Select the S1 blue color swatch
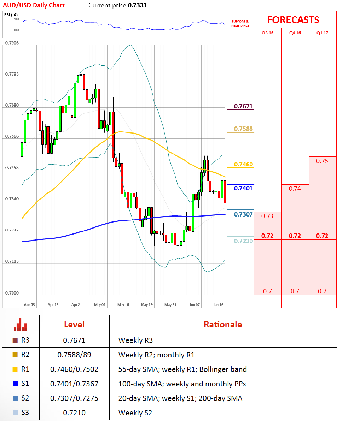This screenshot has height=421, width=337. coord(15,384)
